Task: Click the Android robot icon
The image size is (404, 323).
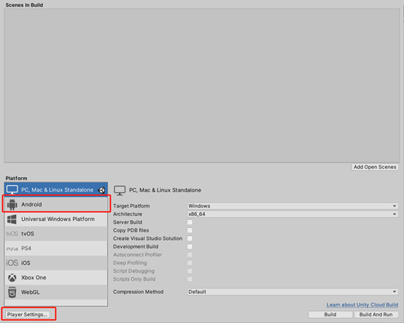Action: tap(12, 204)
